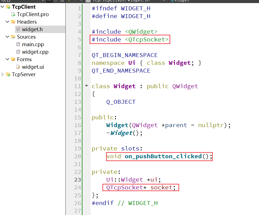This screenshot has width=259, height=215.
Task: Click the Headers folder icon
Action: click(13, 22)
